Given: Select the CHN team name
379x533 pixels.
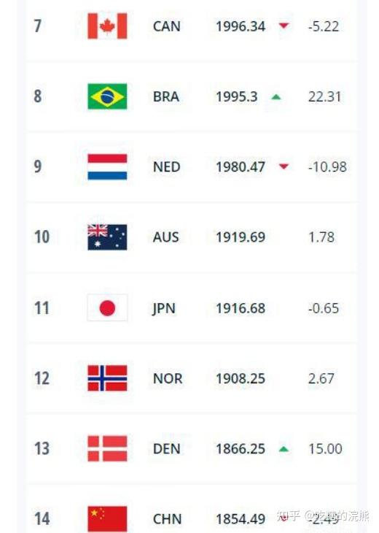Looking at the screenshot, I should click(x=168, y=519).
